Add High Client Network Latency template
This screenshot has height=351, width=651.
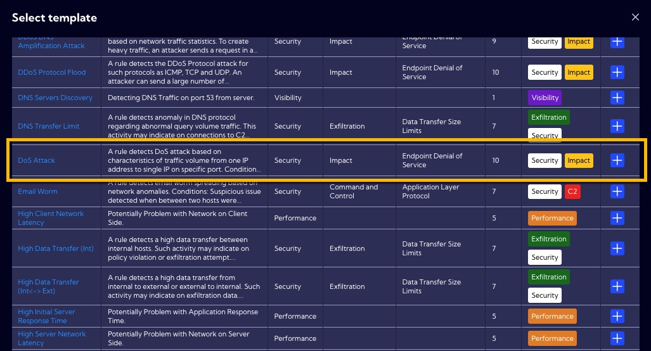[x=617, y=218]
